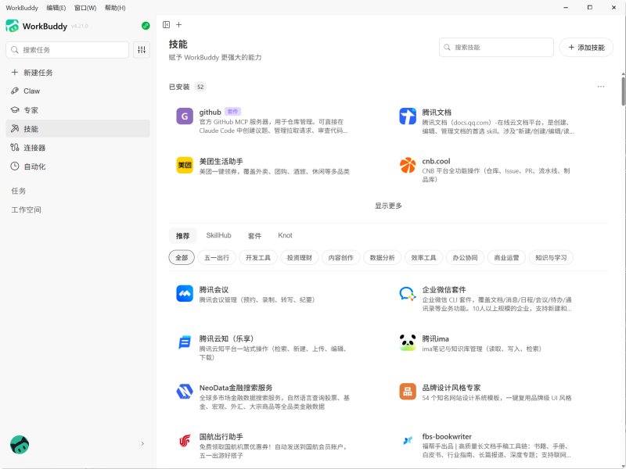Click the green status badge beside WorkBuddy
The height and width of the screenshot is (469, 626).
click(146, 26)
